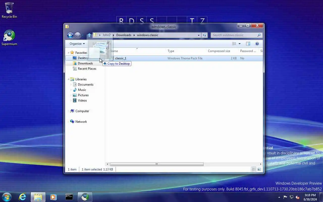This screenshot has height=202, width=323.
Task: Click the Explorer forward arrow button
Action: click(x=77, y=35)
